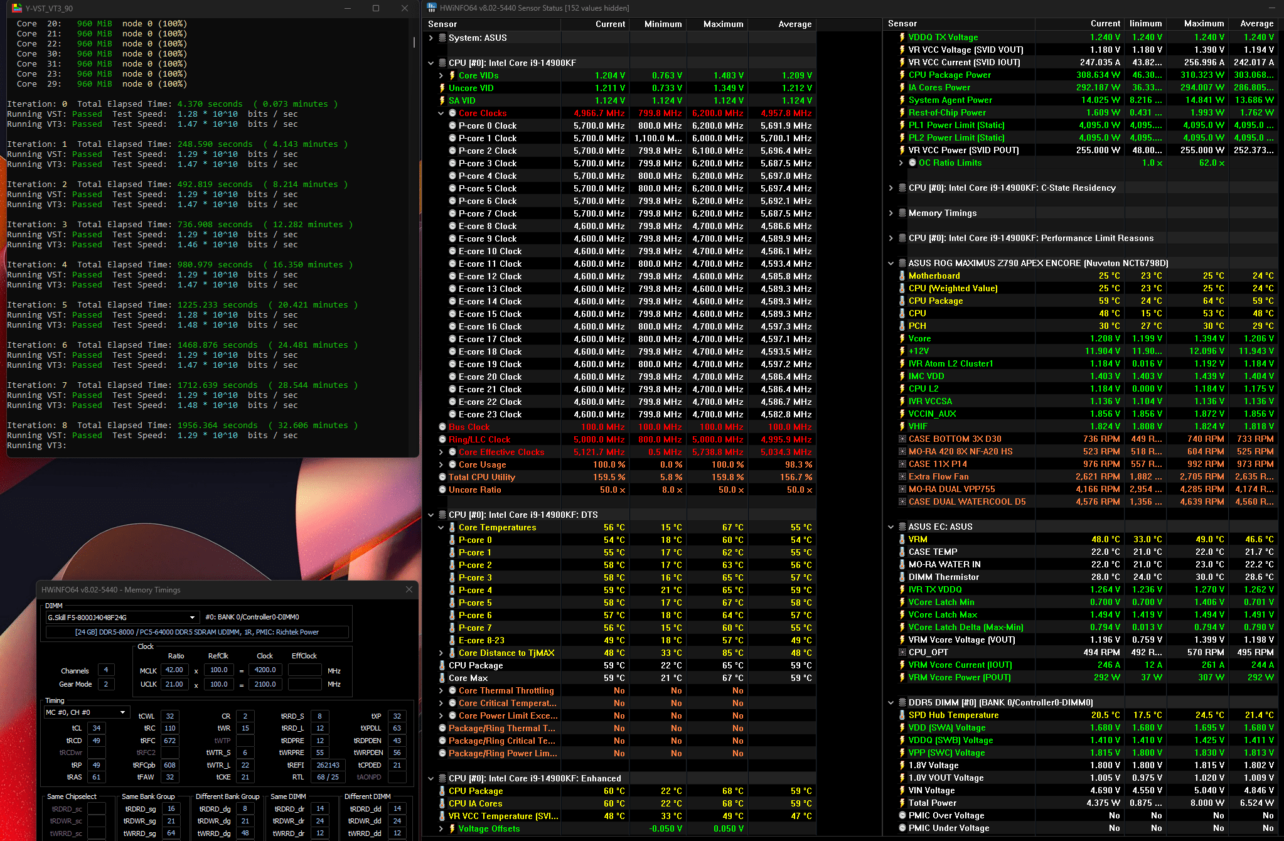Collapse the CPU [#0]: Intel Core i9-14900KF group

tap(431, 63)
